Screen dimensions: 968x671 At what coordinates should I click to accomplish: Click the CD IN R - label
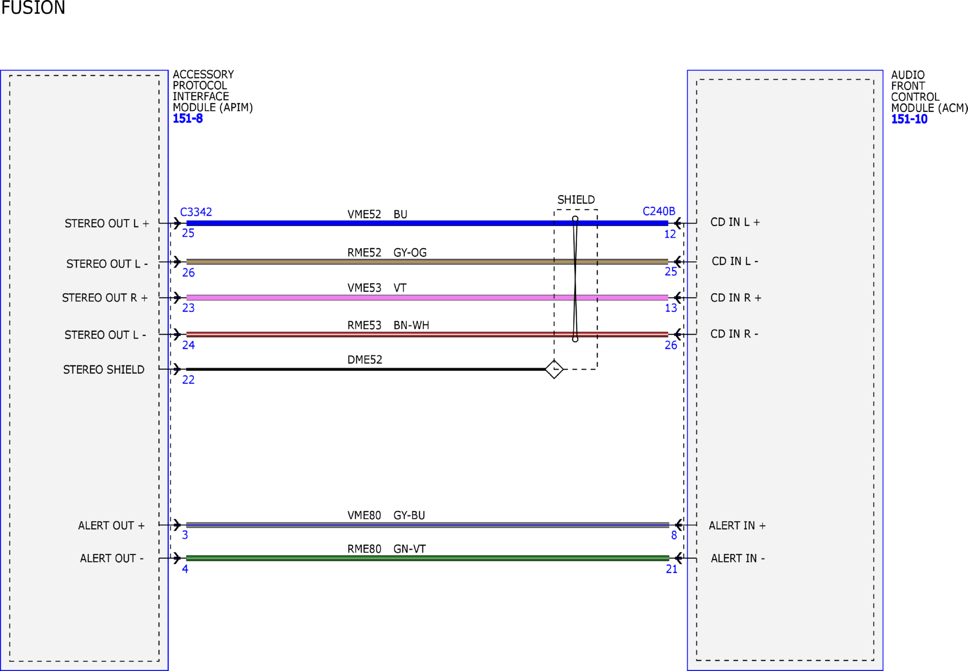[x=734, y=334]
